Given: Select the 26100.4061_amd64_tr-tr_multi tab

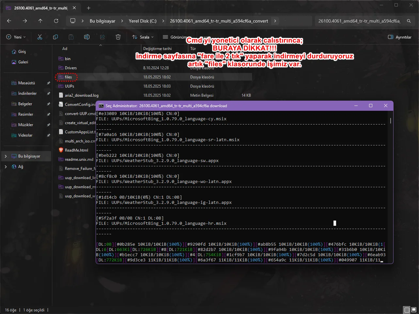Looking at the screenshot, I should 41,8.
